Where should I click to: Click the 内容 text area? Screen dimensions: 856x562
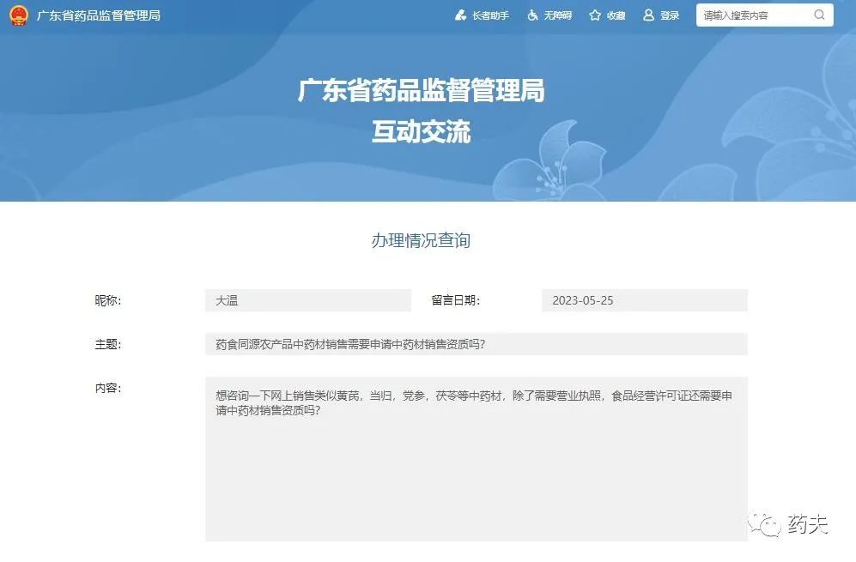point(477,459)
